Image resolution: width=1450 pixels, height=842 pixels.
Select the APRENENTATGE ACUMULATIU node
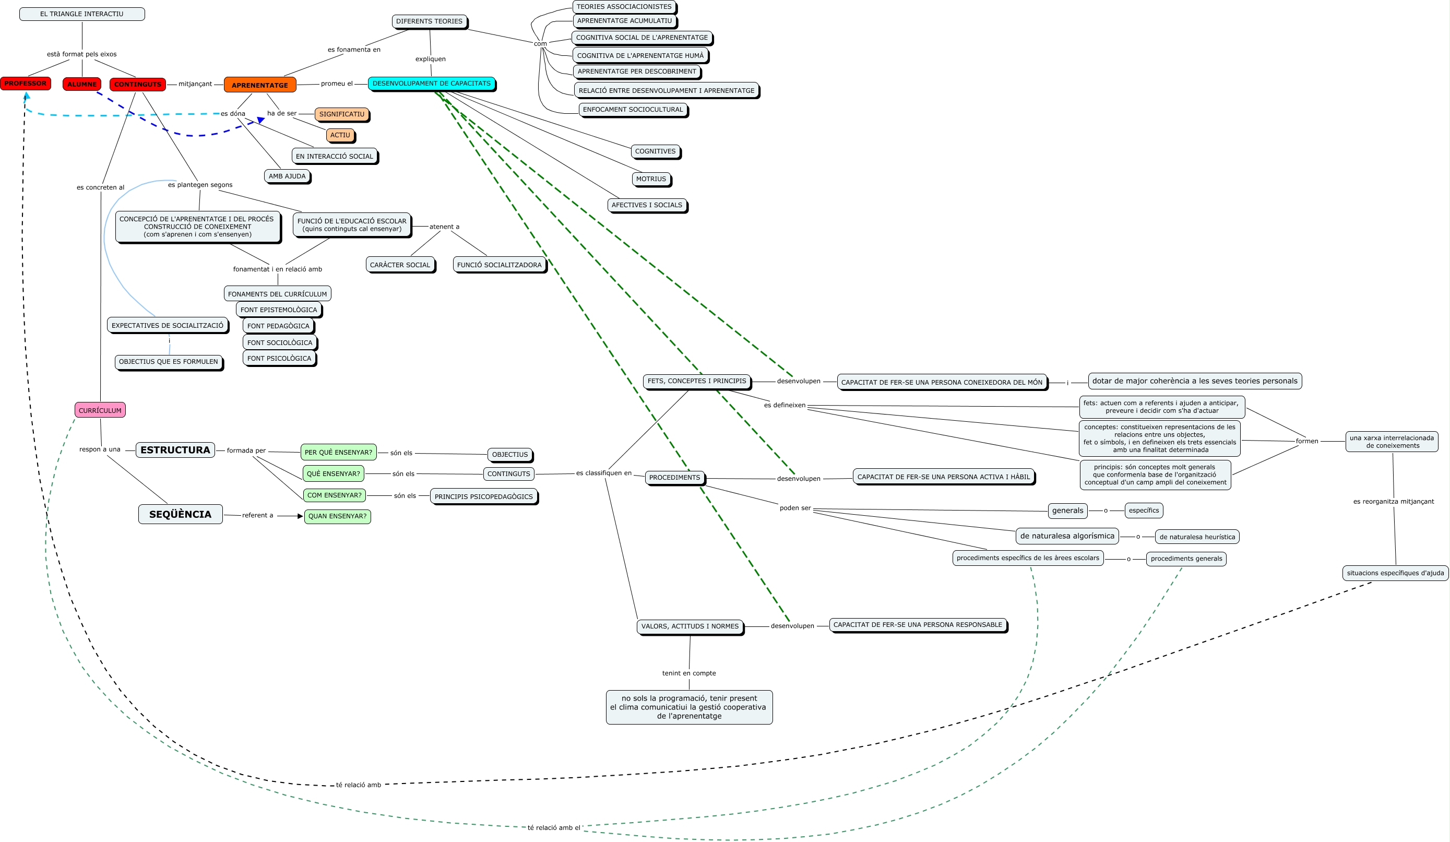tap(625, 21)
